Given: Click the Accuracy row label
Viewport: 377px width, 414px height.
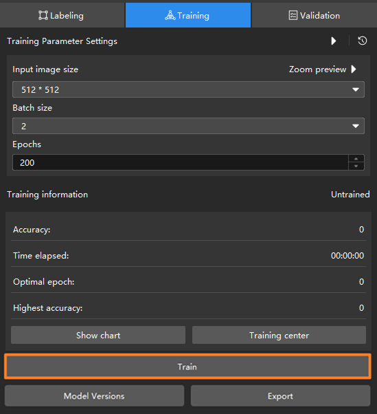Looking at the screenshot, I should pyautogui.click(x=32, y=230).
